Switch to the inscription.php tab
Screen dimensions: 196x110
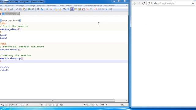[10, 14]
